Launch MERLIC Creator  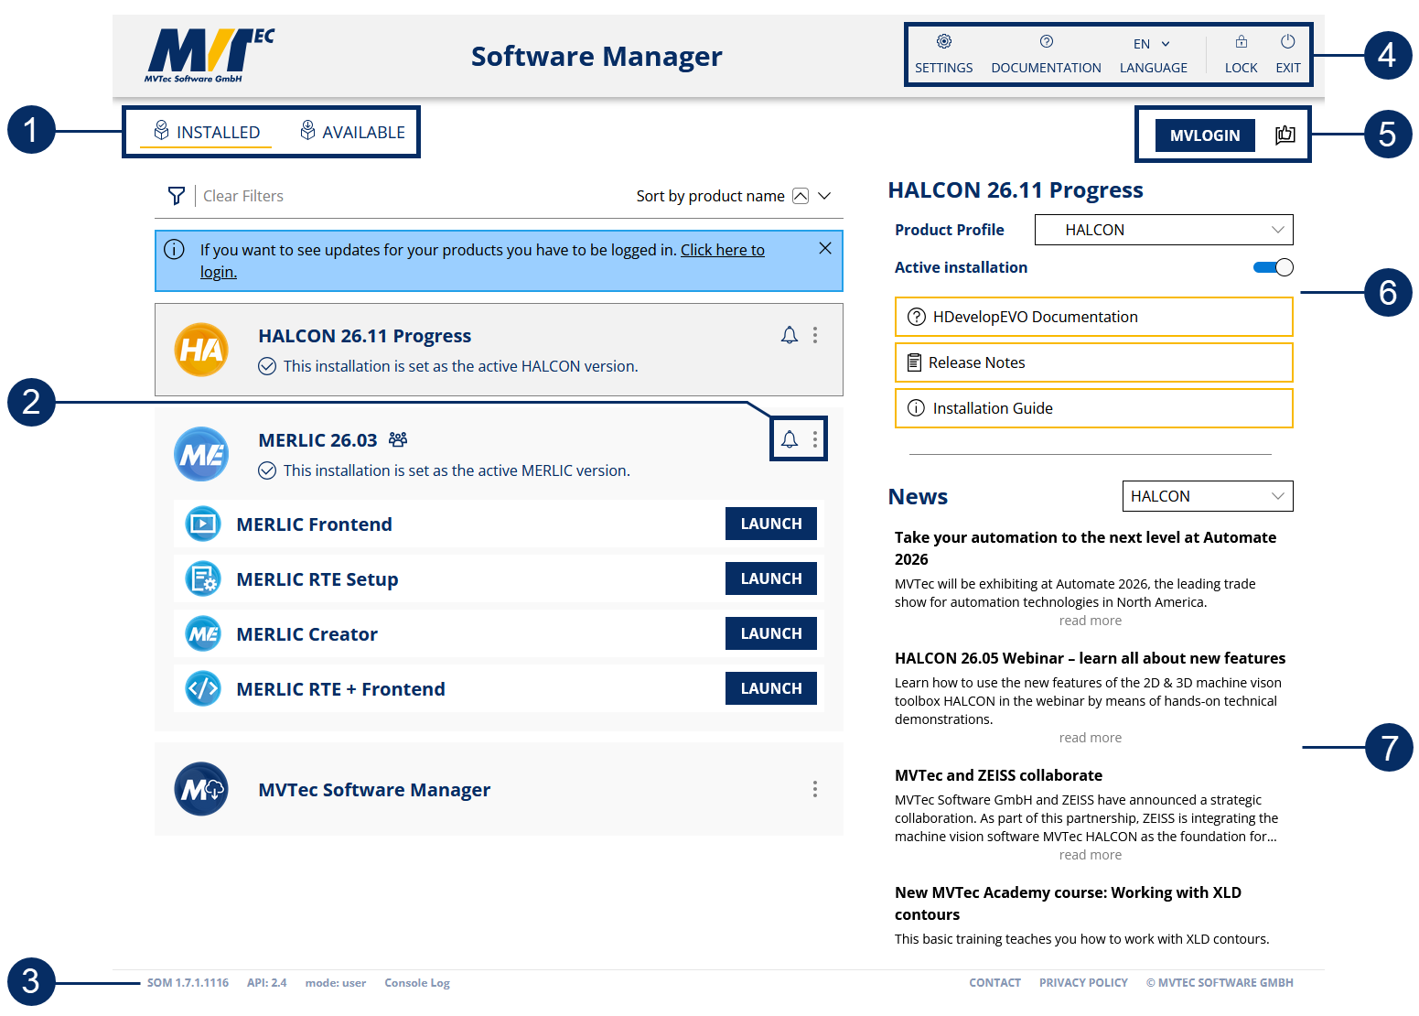tap(771, 633)
